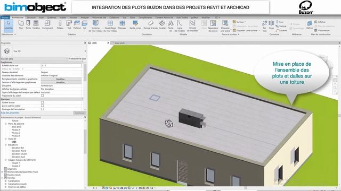Select the Sol floor tool
Viewport: 341px width, 191px height.
coord(84,25)
